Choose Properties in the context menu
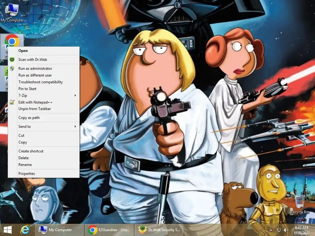The height and width of the screenshot is (236, 315). (x=44, y=174)
